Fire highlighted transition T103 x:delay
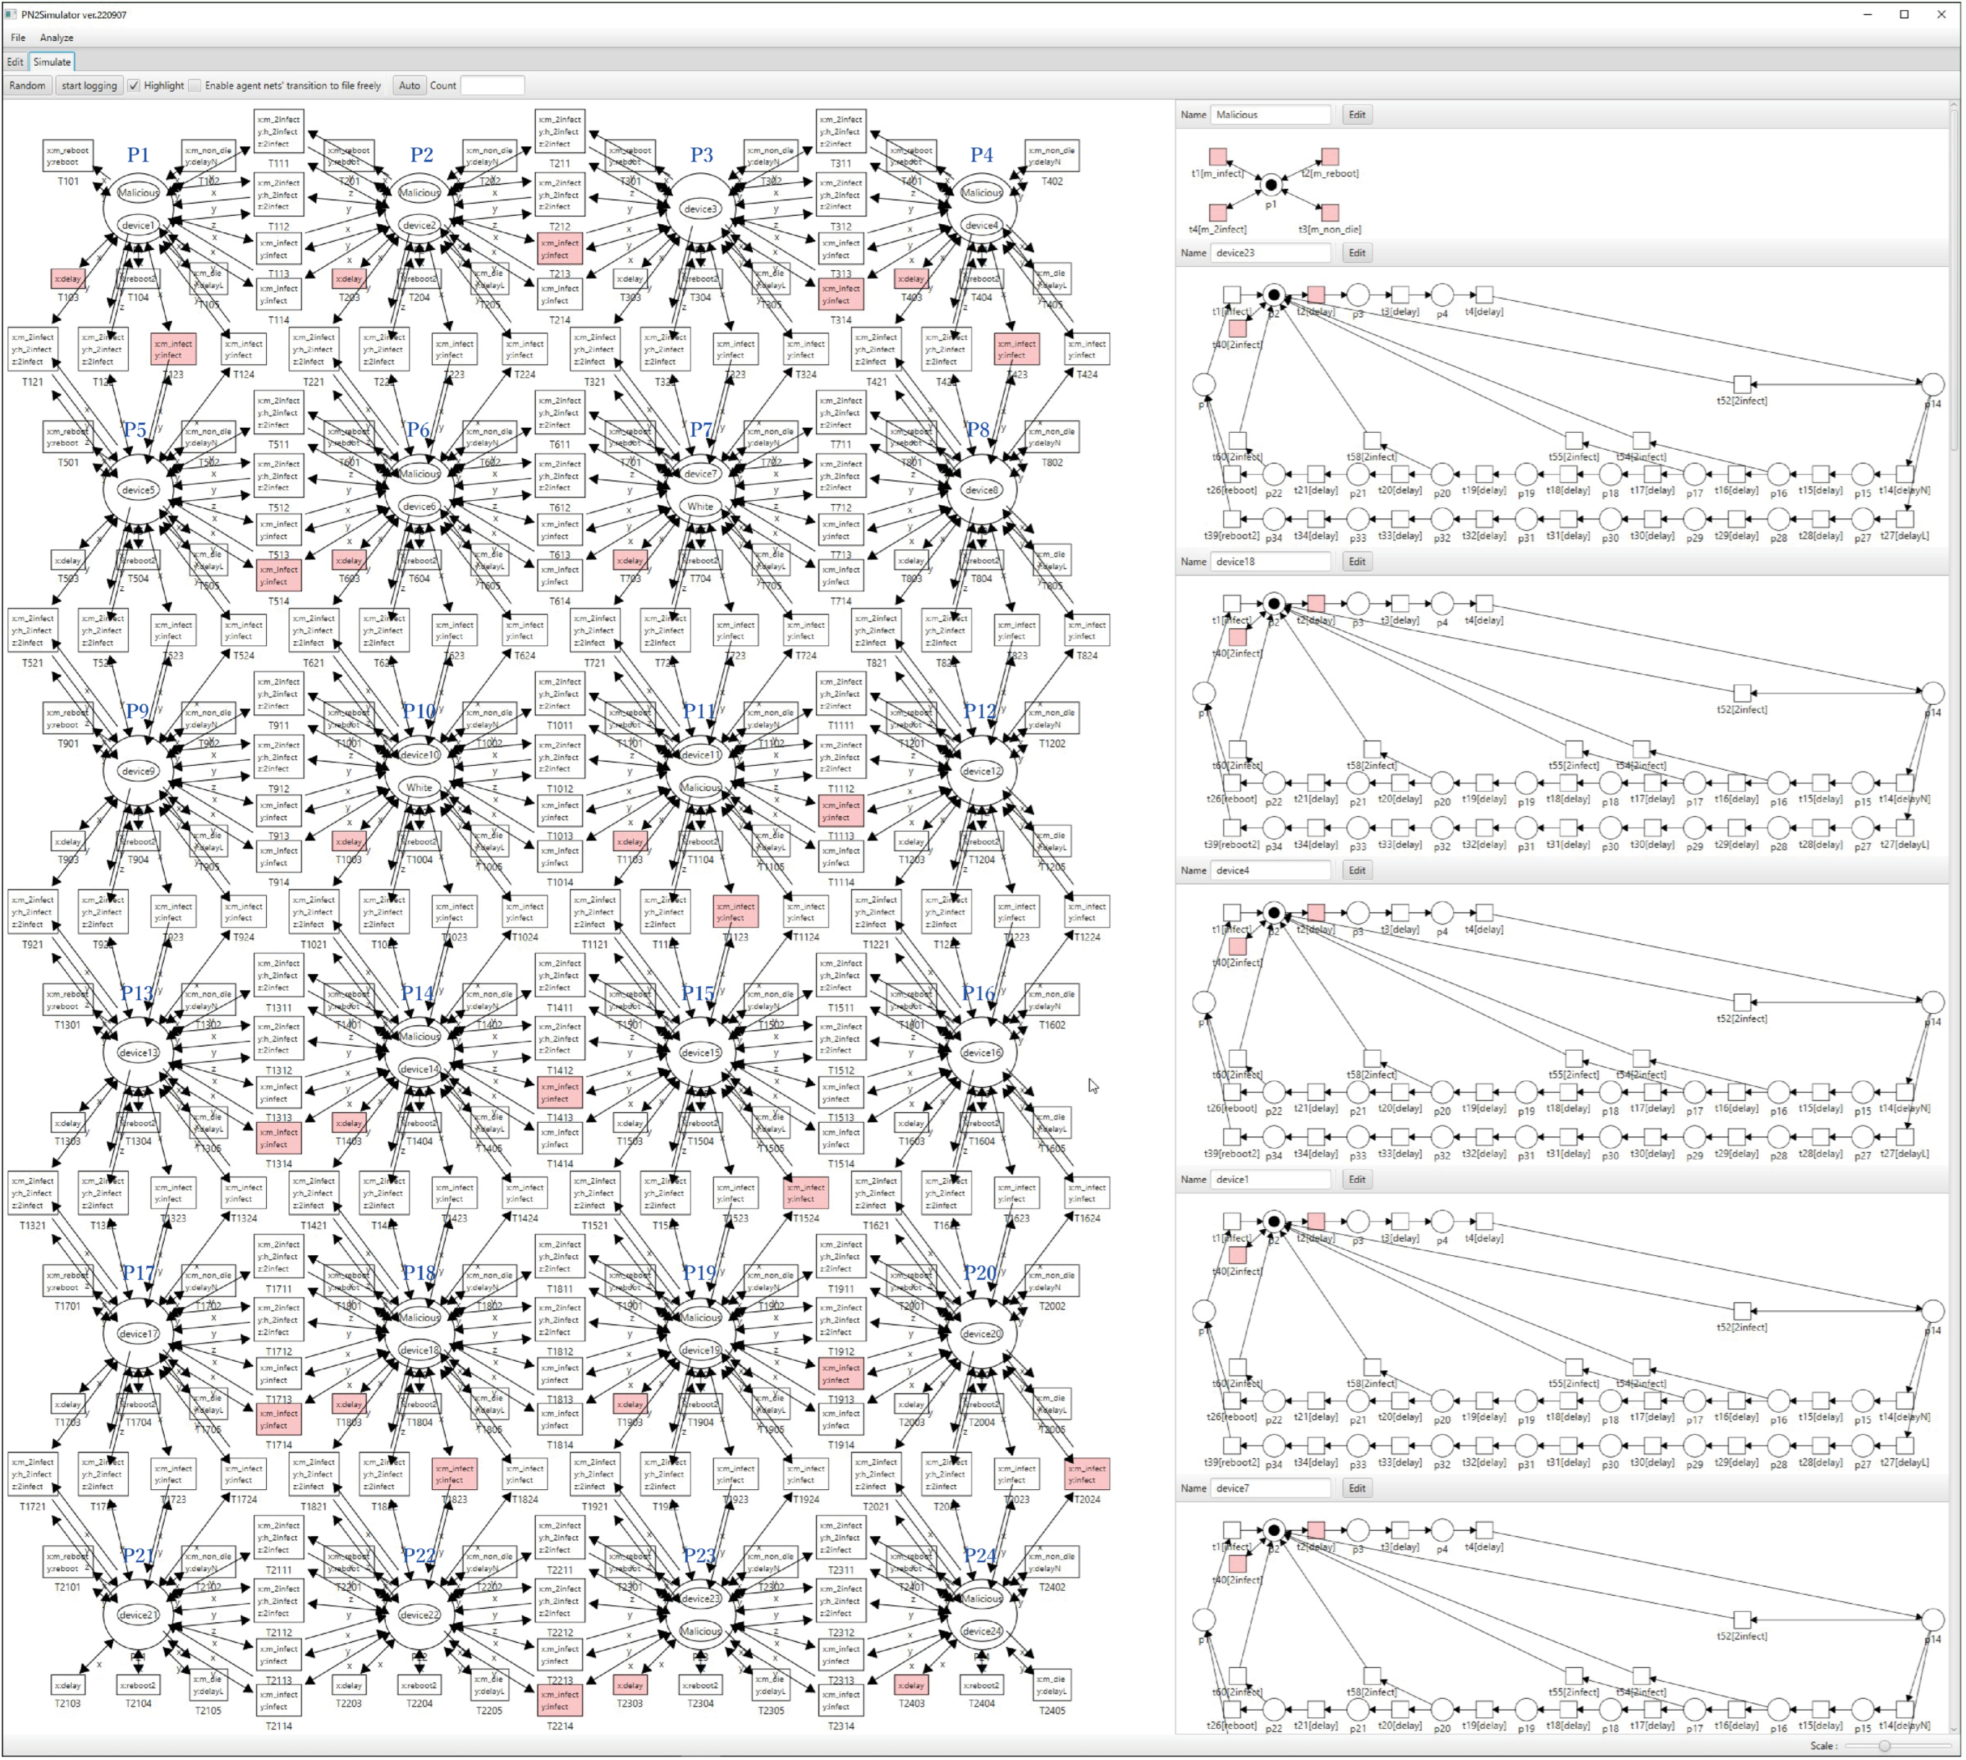The image size is (1966, 1760). click(x=68, y=279)
